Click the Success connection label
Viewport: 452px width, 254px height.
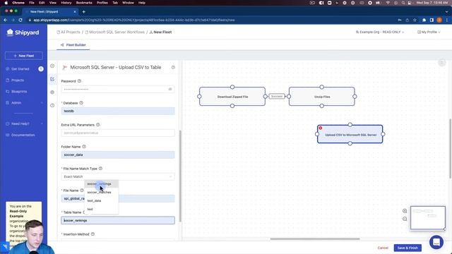277,96
